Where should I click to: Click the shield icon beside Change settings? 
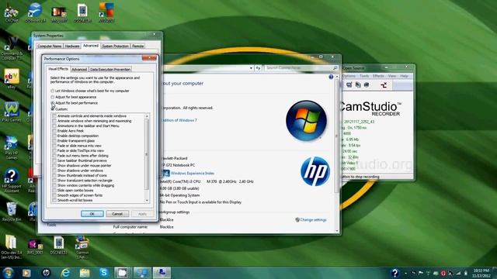click(x=297, y=219)
